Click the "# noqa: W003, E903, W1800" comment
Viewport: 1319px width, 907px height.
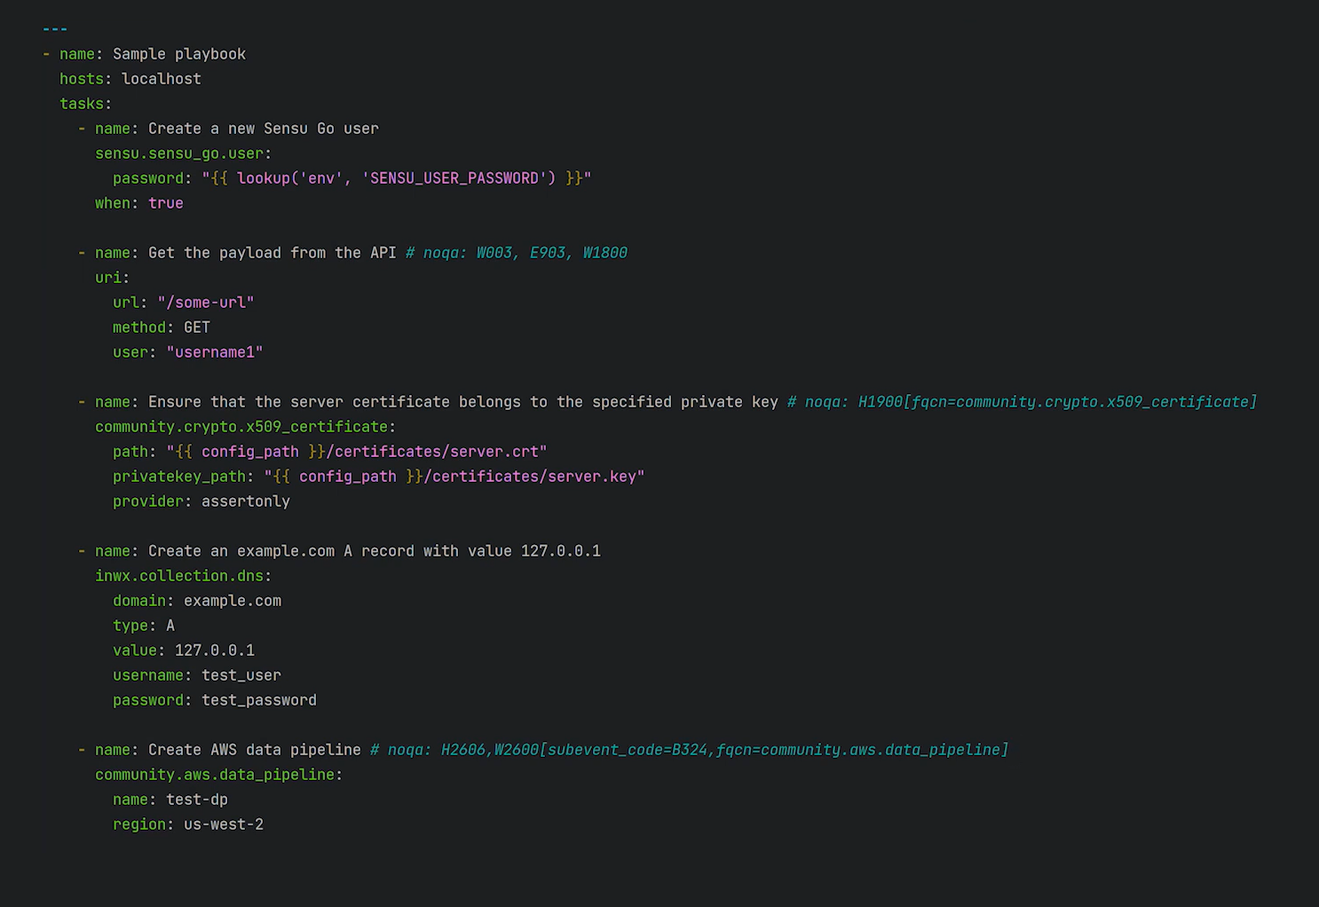pos(516,253)
